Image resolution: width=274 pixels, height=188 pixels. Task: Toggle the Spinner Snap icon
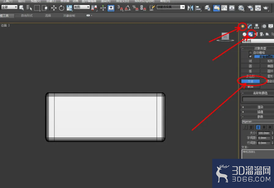(x=143, y=8)
